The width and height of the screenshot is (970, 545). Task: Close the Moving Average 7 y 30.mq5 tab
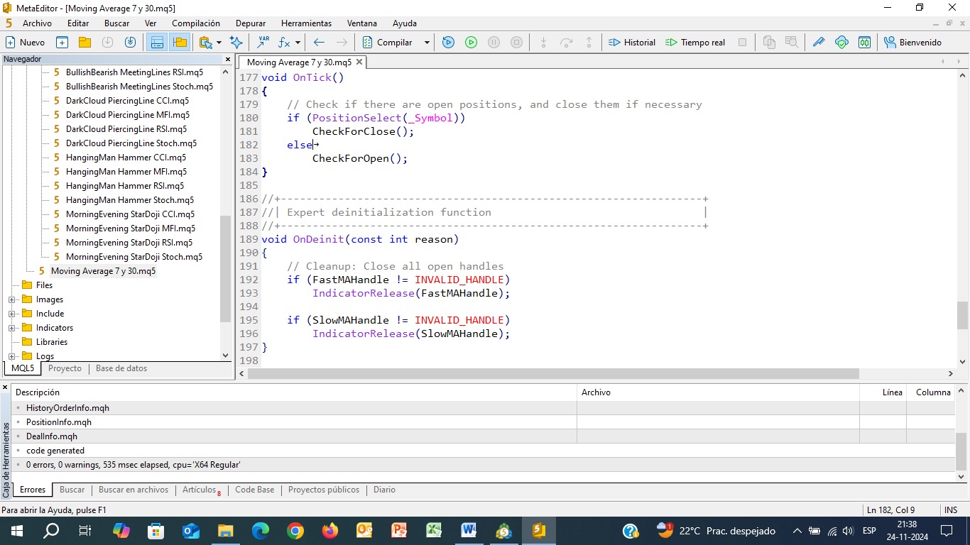click(359, 62)
